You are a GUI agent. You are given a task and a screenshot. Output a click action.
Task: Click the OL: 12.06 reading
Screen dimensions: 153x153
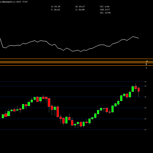pos(105,13)
